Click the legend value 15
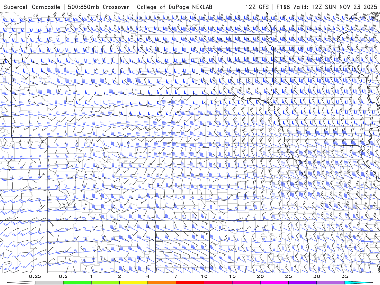The width and height of the screenshot is (380, 285). pyautogui.click(x=232, y=276)
